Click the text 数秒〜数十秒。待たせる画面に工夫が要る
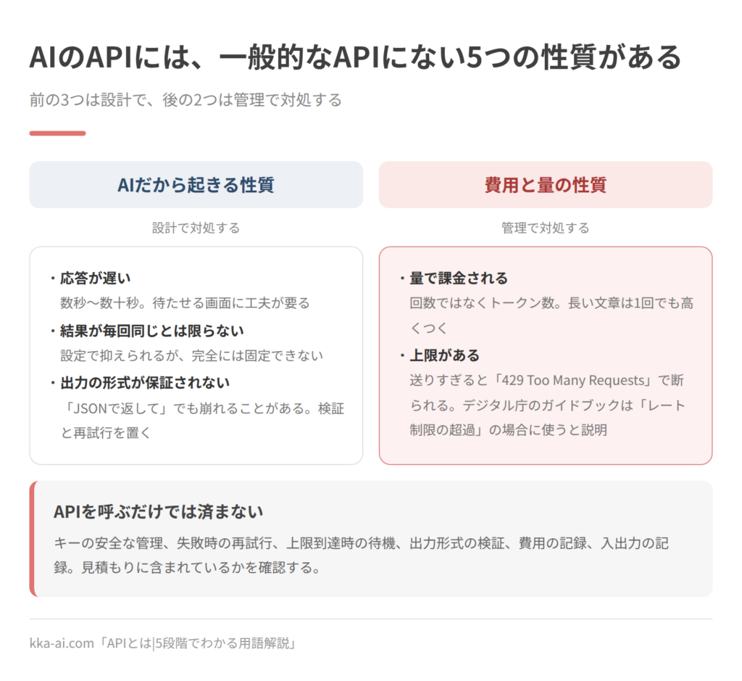This screenshot has height=681, width=742. coord(185,303)
